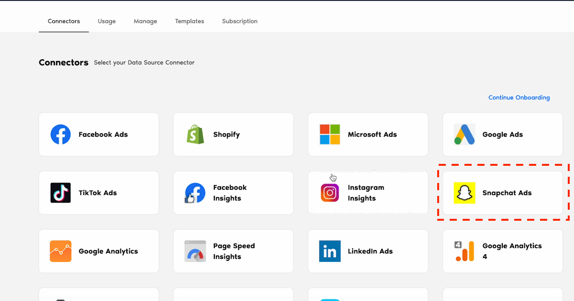The height and width of the screenshot is (301, 574).
Task: Click the Facebook Ads logo icon
Action: click(x=61, y=135)
